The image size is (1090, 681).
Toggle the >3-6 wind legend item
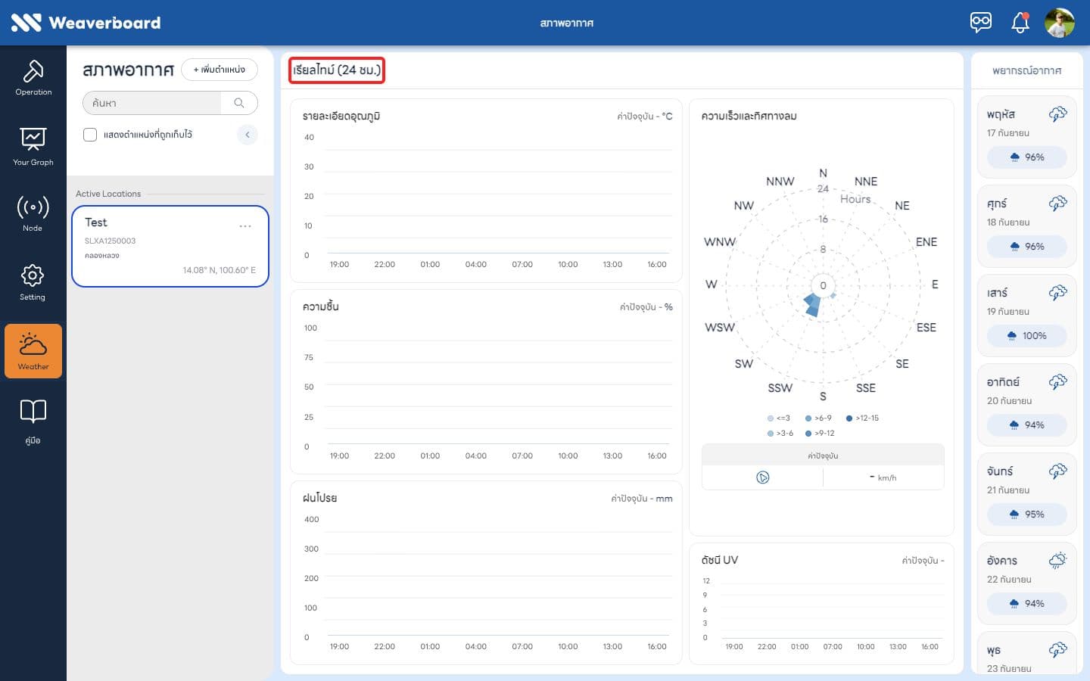click(780, 434)
